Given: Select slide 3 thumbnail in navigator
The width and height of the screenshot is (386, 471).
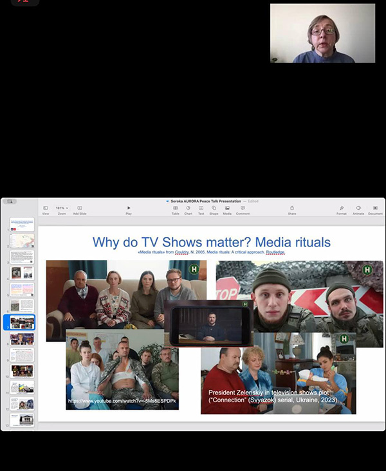Looking at the screenshot, I should point(23,257).
